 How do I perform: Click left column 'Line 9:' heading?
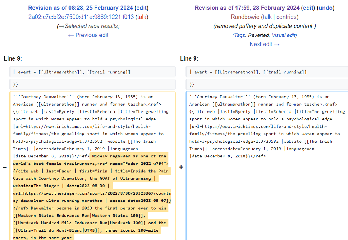point(13,58)
